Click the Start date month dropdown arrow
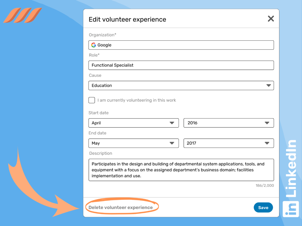The image size is (302, 226). 172,123
